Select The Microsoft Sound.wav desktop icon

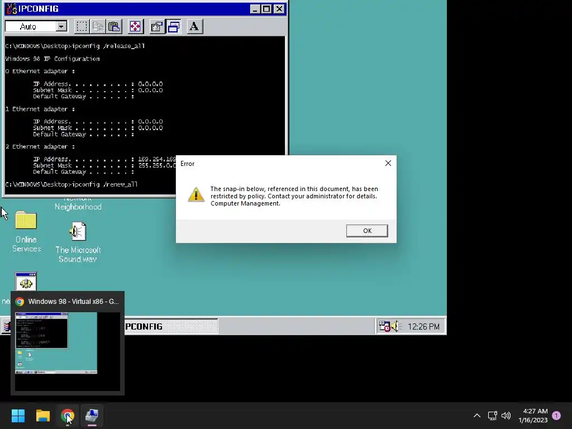pyautogui.click(x=78, y=231)
